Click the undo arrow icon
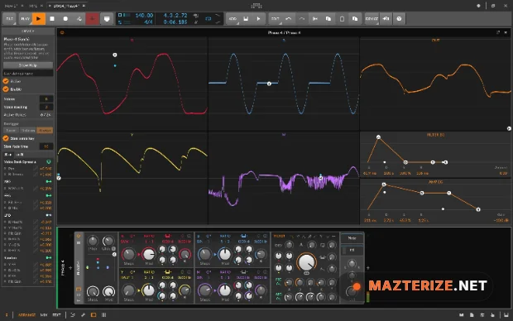The width and height of the screenshot is (513, 321). click(288, 19)
